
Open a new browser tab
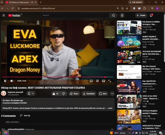point(41,2)
